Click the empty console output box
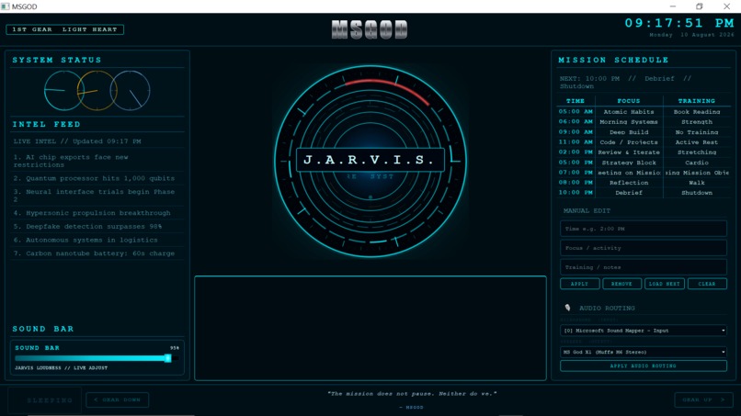The height and width of the screenshot is (416, 741). coord(370,328)
